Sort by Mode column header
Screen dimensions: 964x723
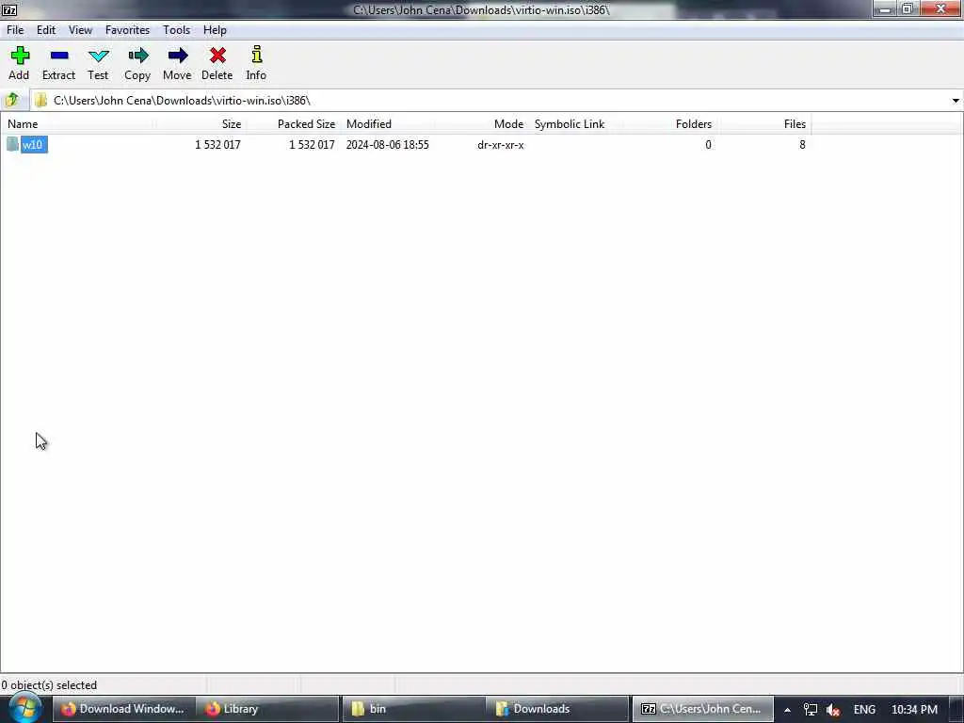click(482, 123)
